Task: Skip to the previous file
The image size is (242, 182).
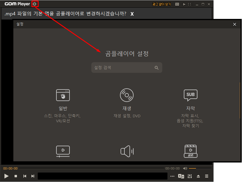Action: coord(25,176)
